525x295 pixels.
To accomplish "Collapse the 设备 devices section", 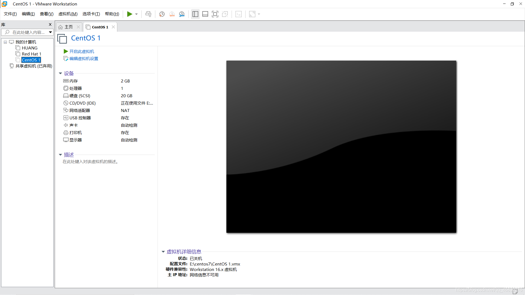I will coord(60,73).
